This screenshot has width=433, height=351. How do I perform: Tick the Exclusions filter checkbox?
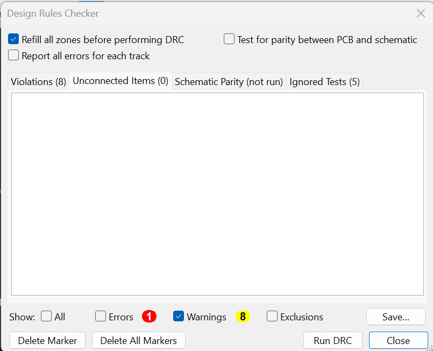click(x=273, y=317)
